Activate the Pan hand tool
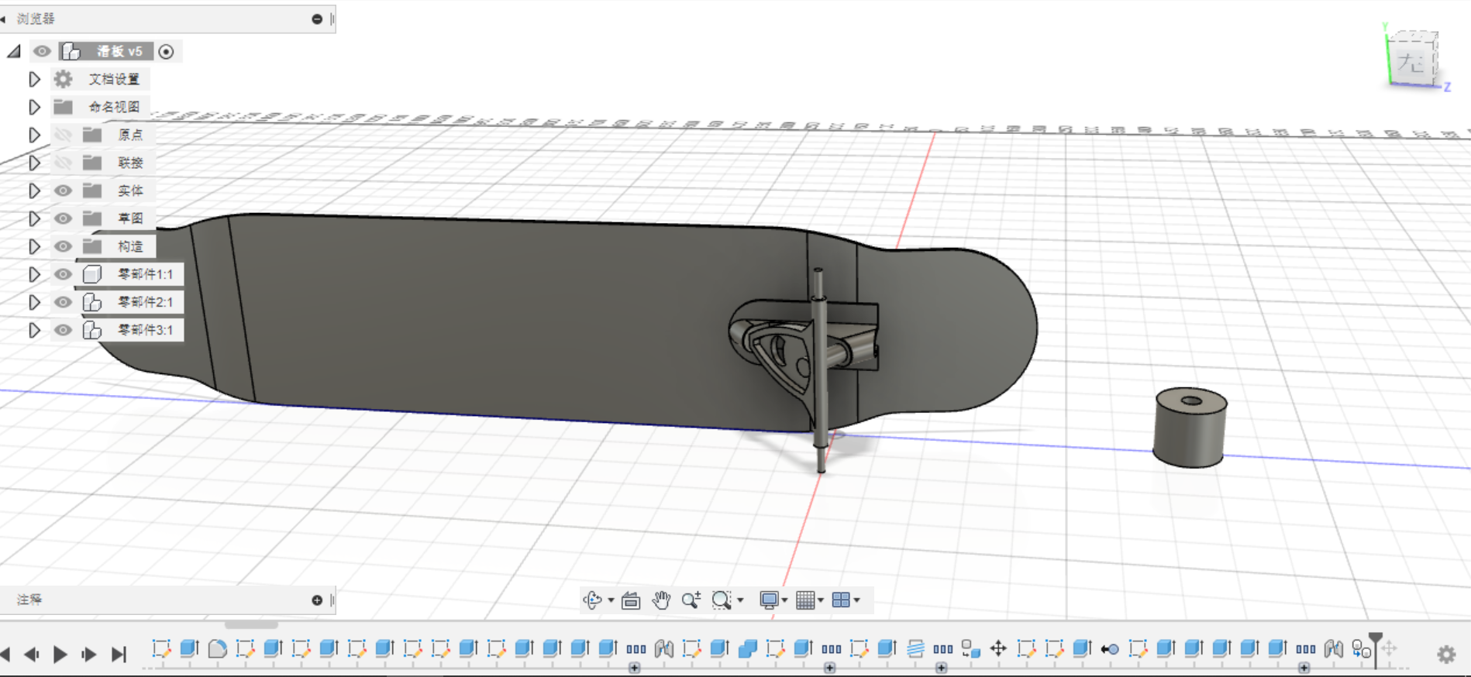 (x=661, y=600)
